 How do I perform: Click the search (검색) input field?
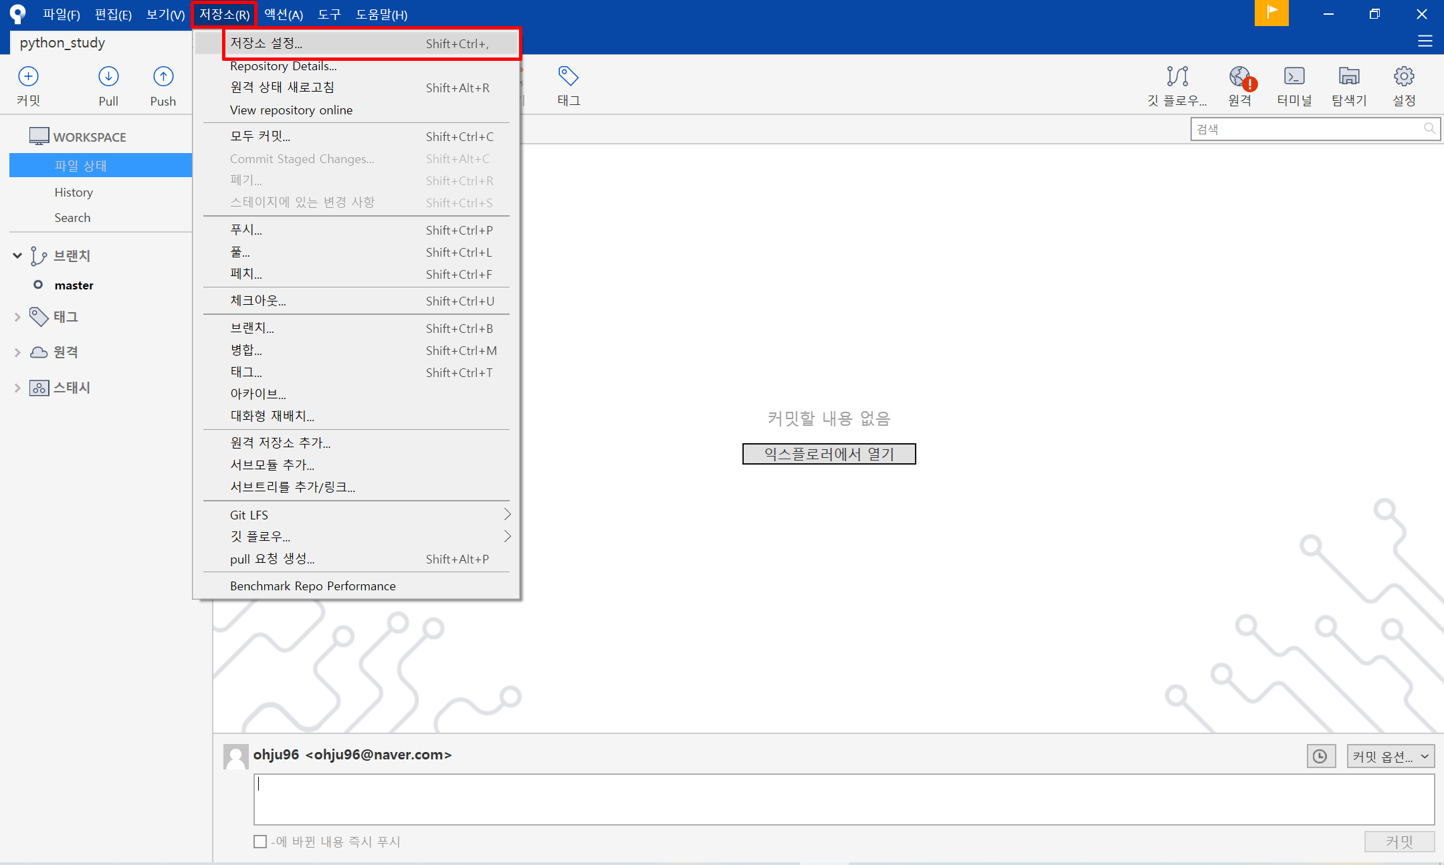coord(1308,129)
